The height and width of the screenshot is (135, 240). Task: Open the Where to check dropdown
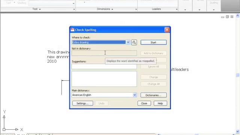(x=128, y=42)
